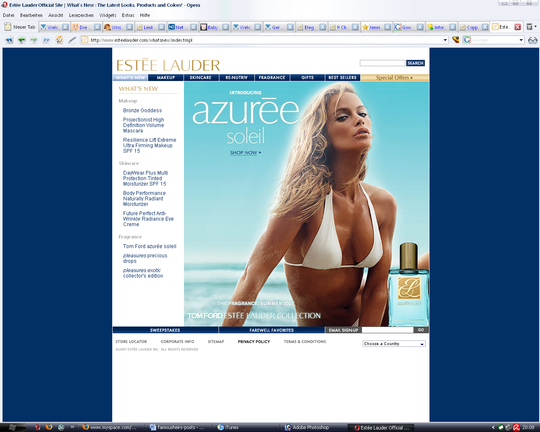Click the Fast Forward icon
540x432 pixels.
tap(46, 40)
